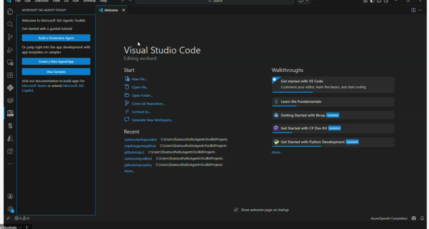Image resolution: width=429 pixels, height=229 pixels.
Task: Click the title bar Search field
Action: click(218, 2)
